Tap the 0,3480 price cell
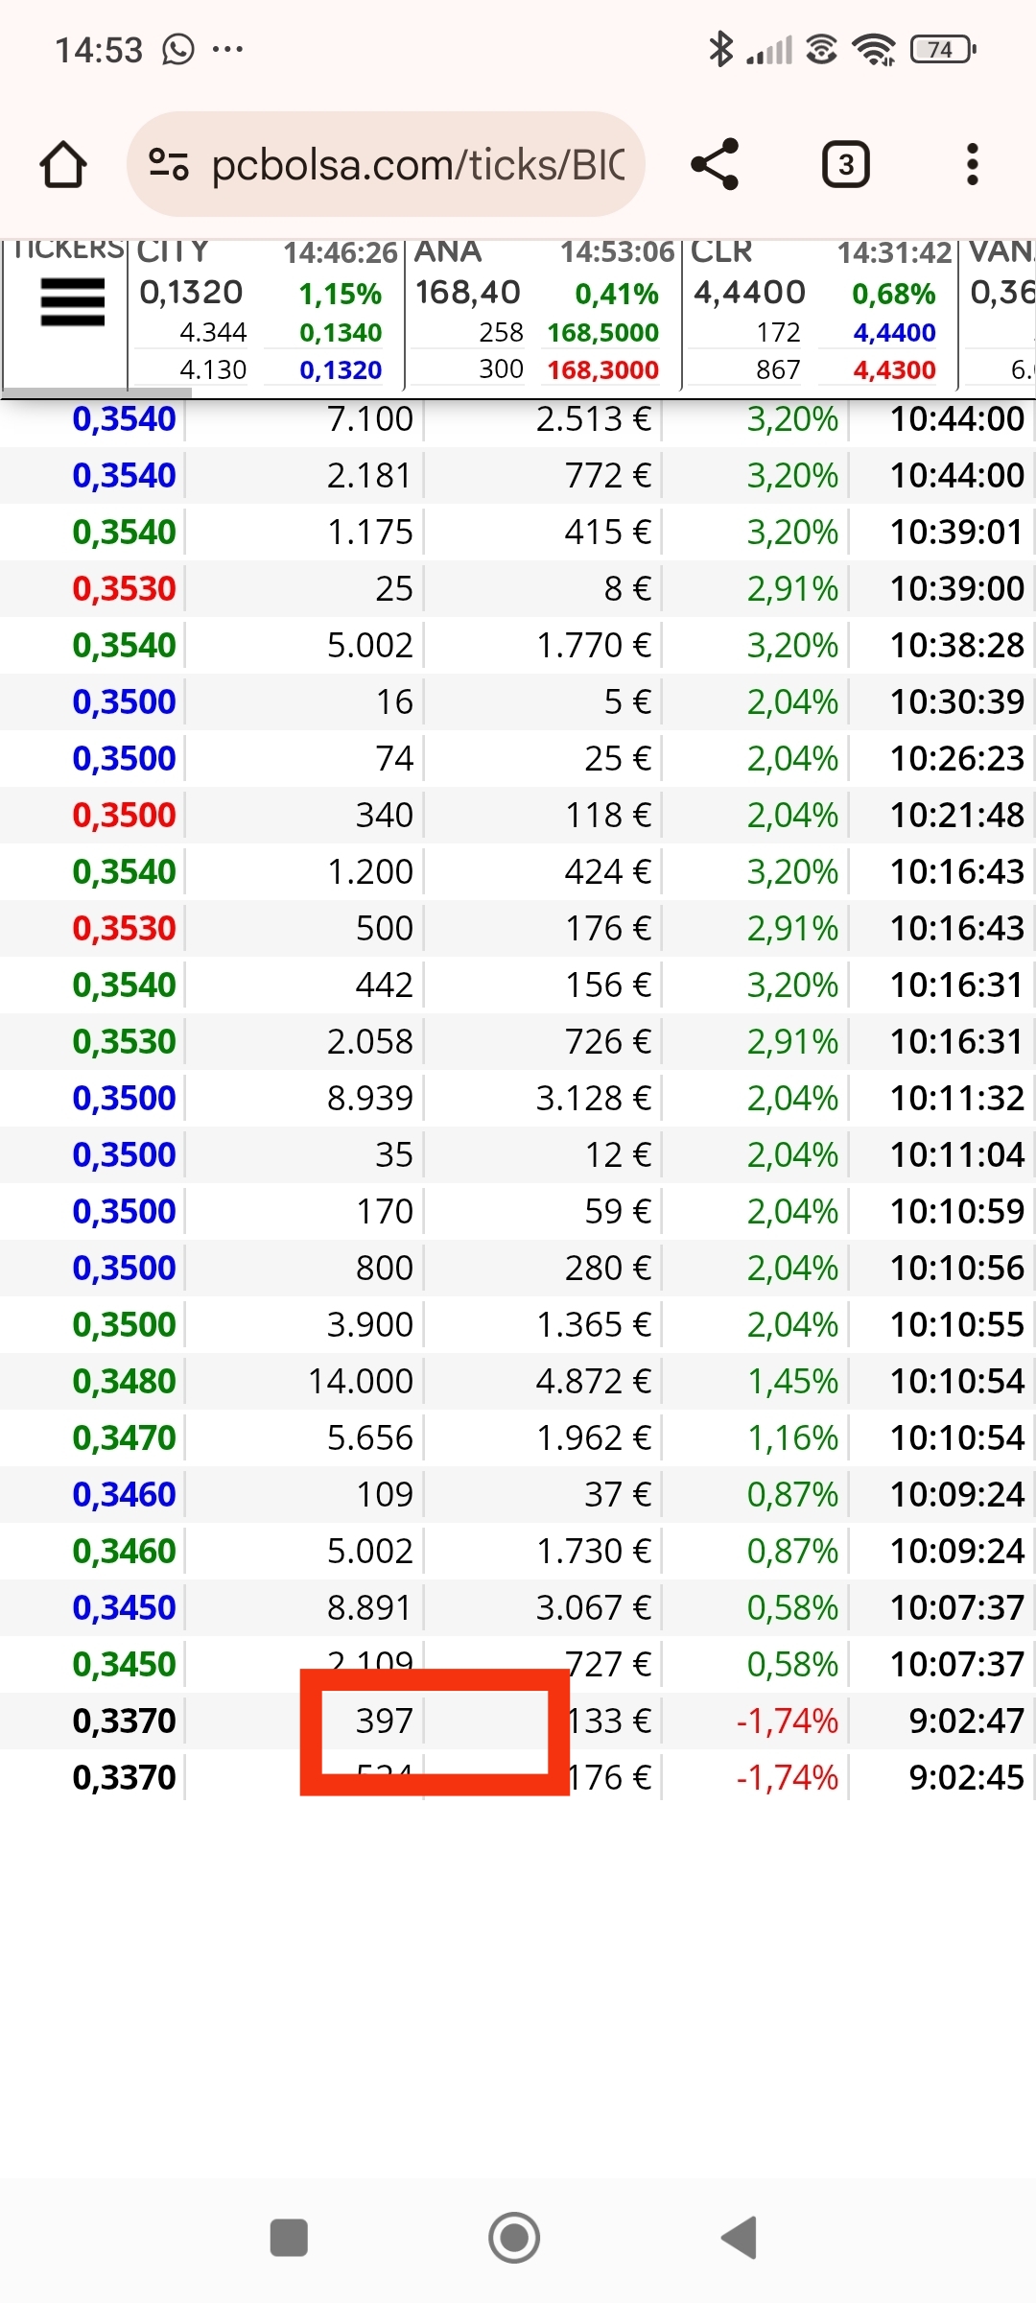 (x=125, y=1381)
